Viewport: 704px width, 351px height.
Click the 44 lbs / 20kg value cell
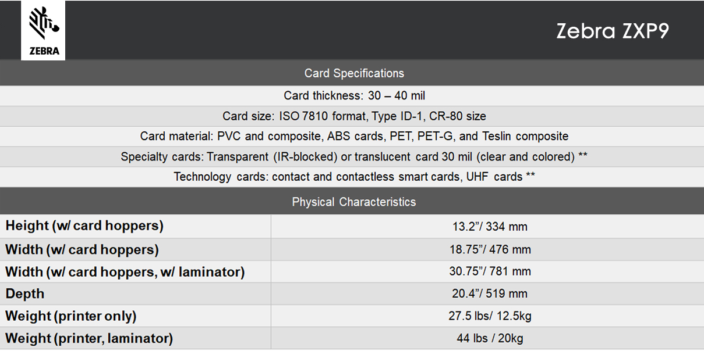(x=490, y=338)
